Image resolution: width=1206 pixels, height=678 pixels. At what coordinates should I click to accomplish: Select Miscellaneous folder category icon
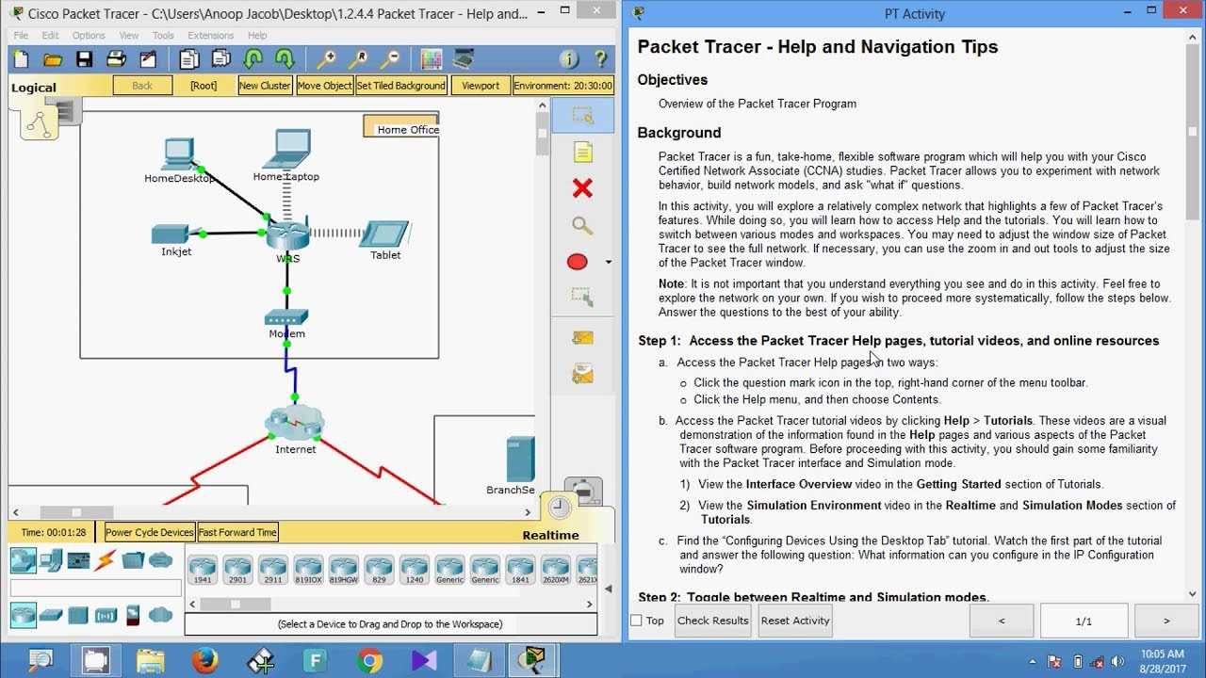[x=133, y=560]
